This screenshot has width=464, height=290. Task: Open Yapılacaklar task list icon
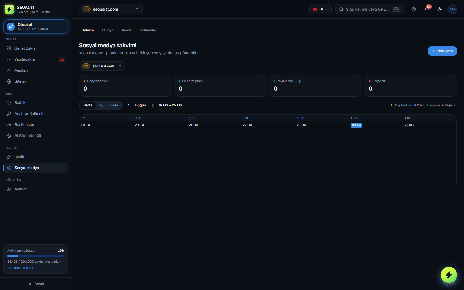coord(9,59)
